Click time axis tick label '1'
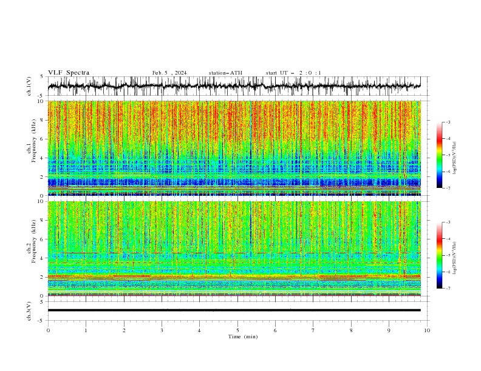 pos(86,330)
